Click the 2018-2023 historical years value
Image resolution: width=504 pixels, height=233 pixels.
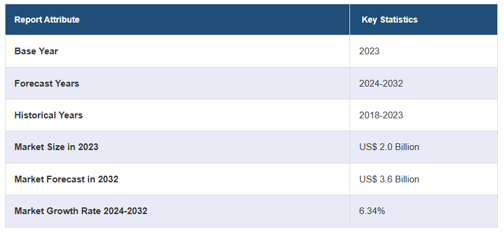pos(381,115)
